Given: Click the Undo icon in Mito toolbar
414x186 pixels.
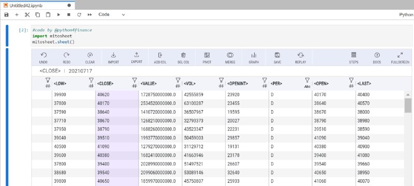Looking at the screenshot, I should pyautogui.click(x=43, y=58).
